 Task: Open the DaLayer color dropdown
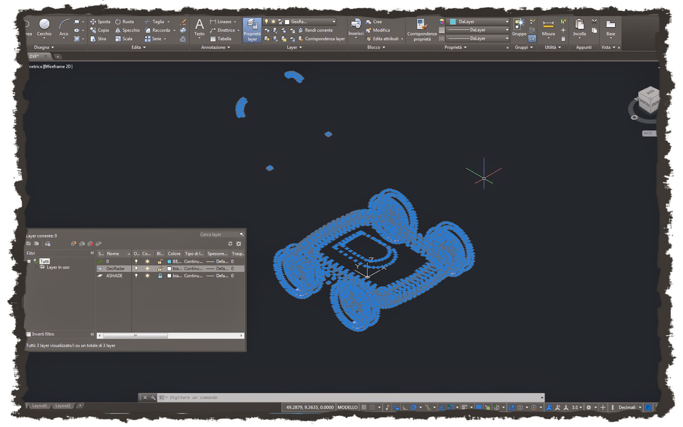[x=506, y=21]
